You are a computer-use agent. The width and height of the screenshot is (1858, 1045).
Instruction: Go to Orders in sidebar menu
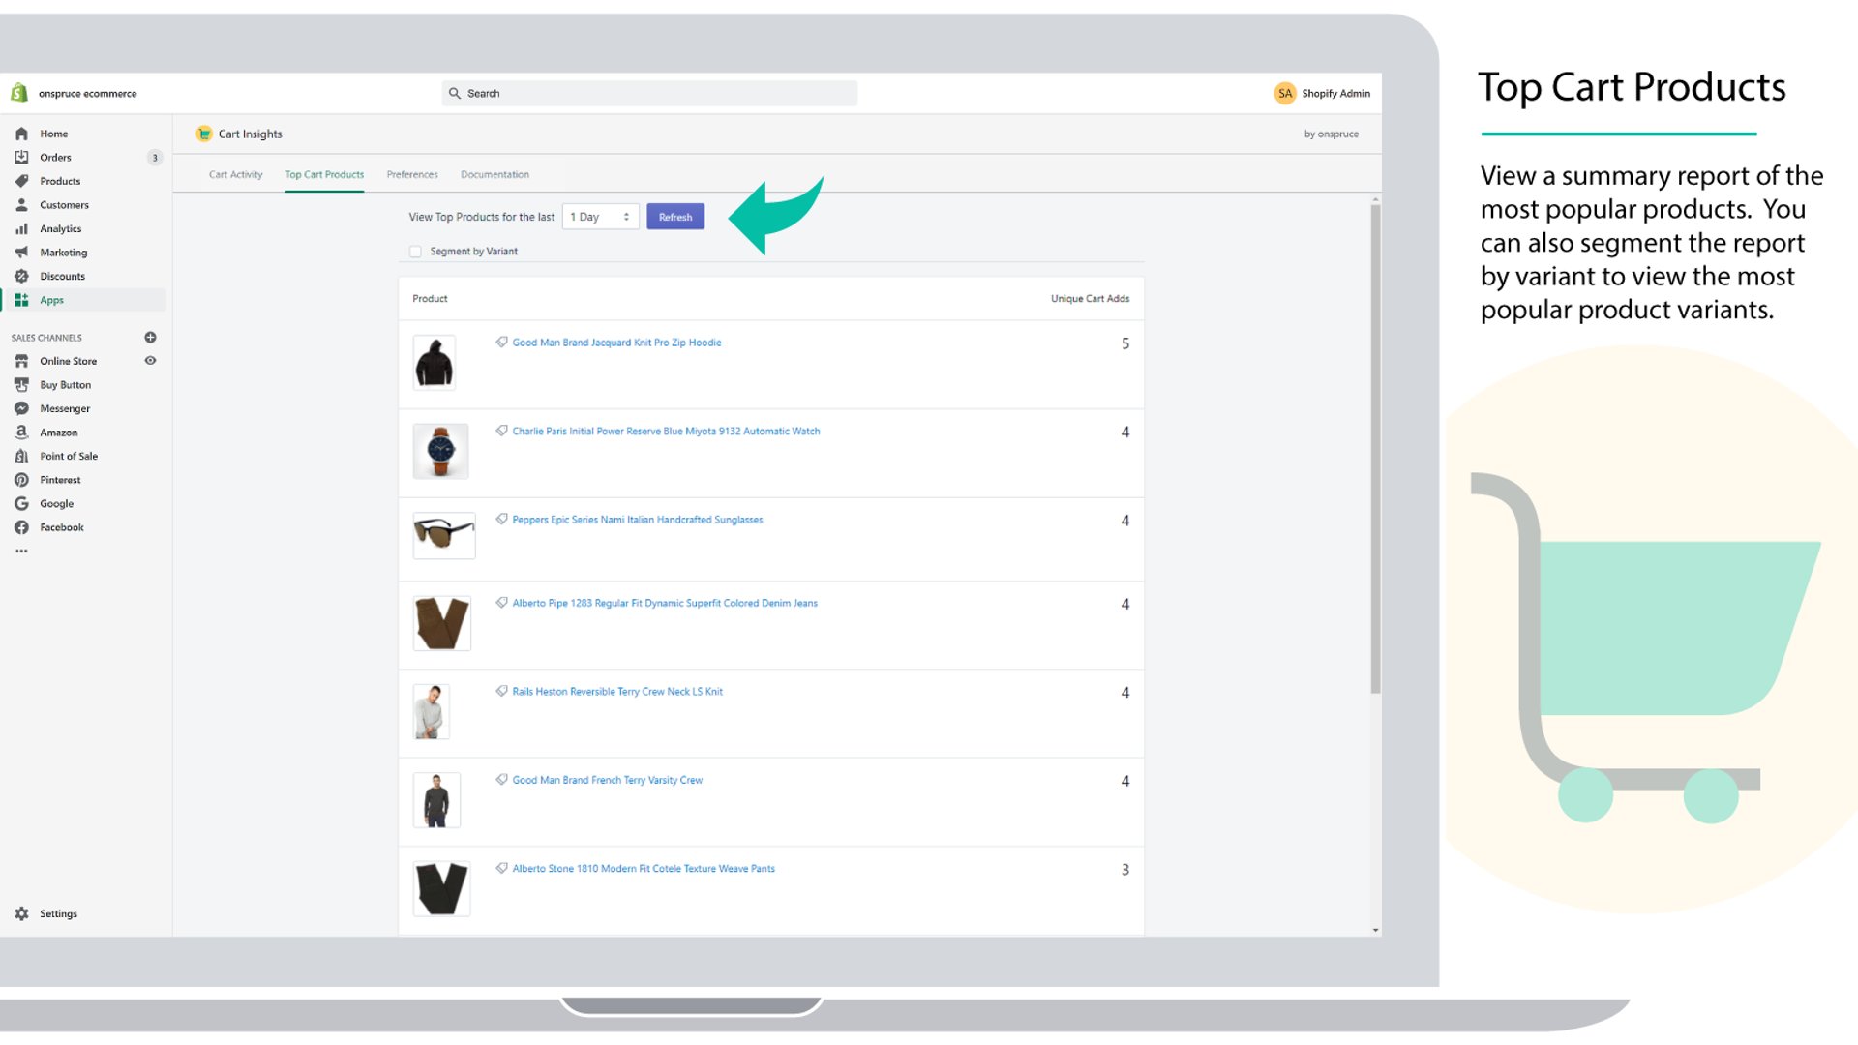tap(55, 158)
